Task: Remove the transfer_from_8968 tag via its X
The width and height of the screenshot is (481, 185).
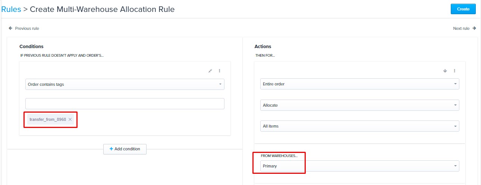Action: tap(70, 119)
